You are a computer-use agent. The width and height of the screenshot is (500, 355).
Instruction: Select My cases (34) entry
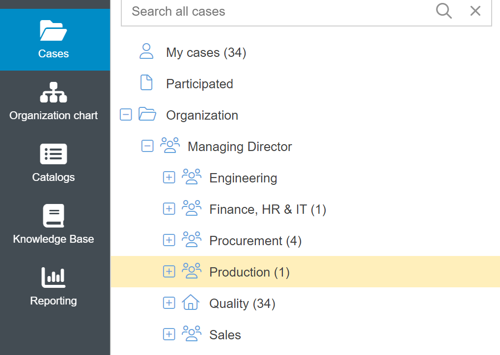click(x=206, y=52)
